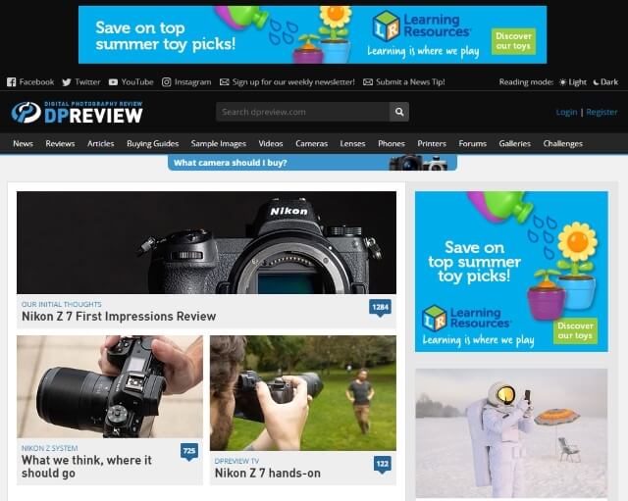Click Sign up for our weekly newsletter

293,82
